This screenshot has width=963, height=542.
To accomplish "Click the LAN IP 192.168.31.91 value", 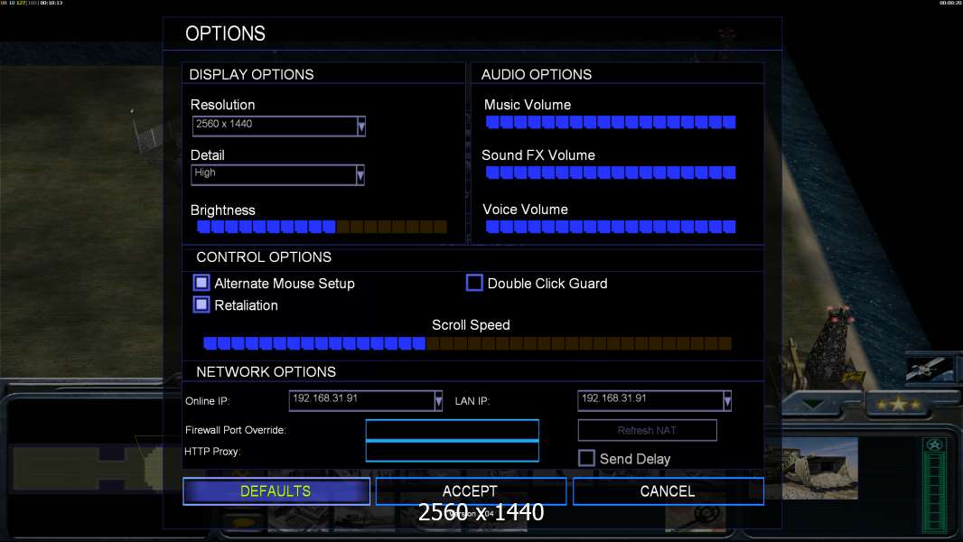I will 614,398.
